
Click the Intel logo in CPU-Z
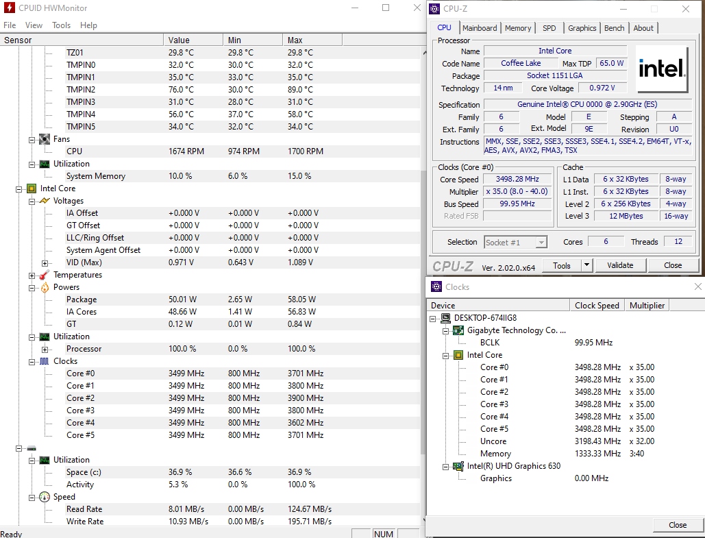coord(662,69)
